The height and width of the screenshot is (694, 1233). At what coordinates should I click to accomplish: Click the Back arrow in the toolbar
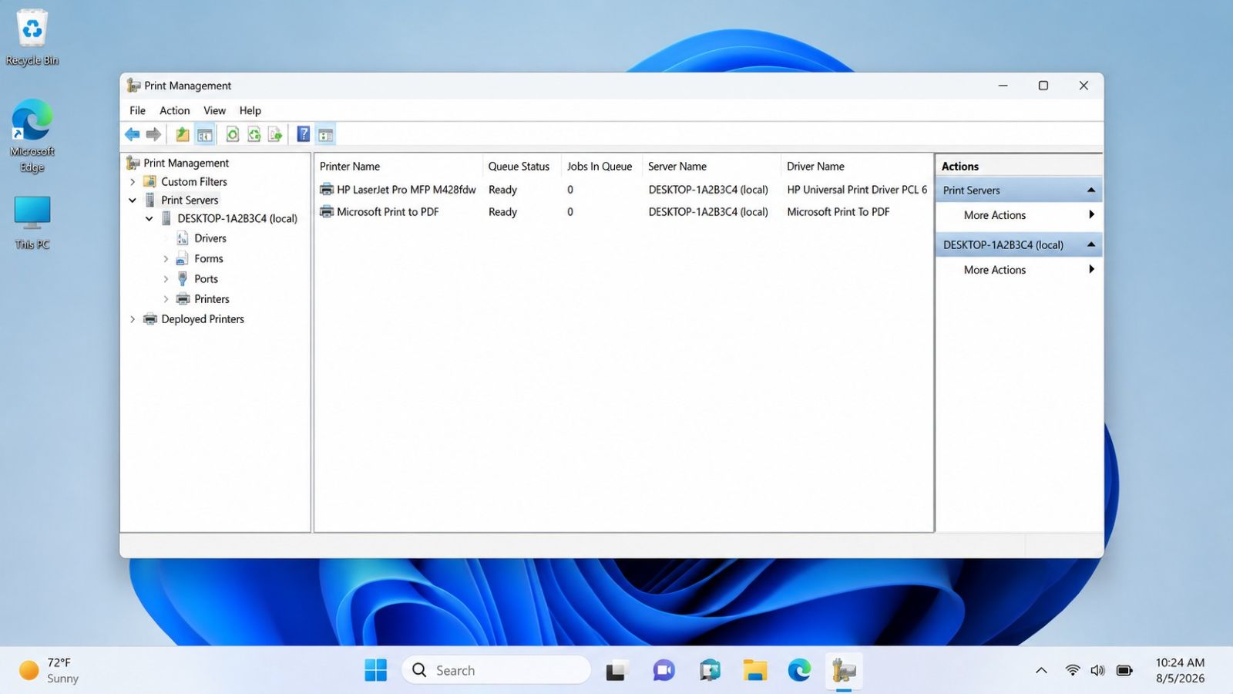(x=133, y=134)
